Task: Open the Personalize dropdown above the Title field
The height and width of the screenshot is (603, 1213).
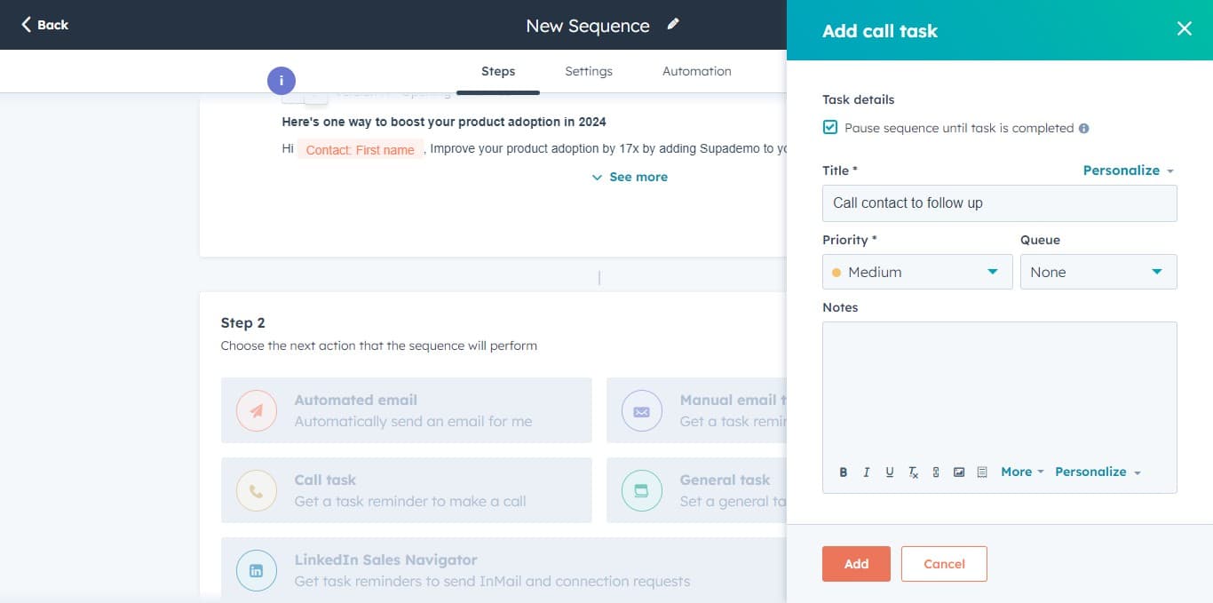Action: [1128, 171]
